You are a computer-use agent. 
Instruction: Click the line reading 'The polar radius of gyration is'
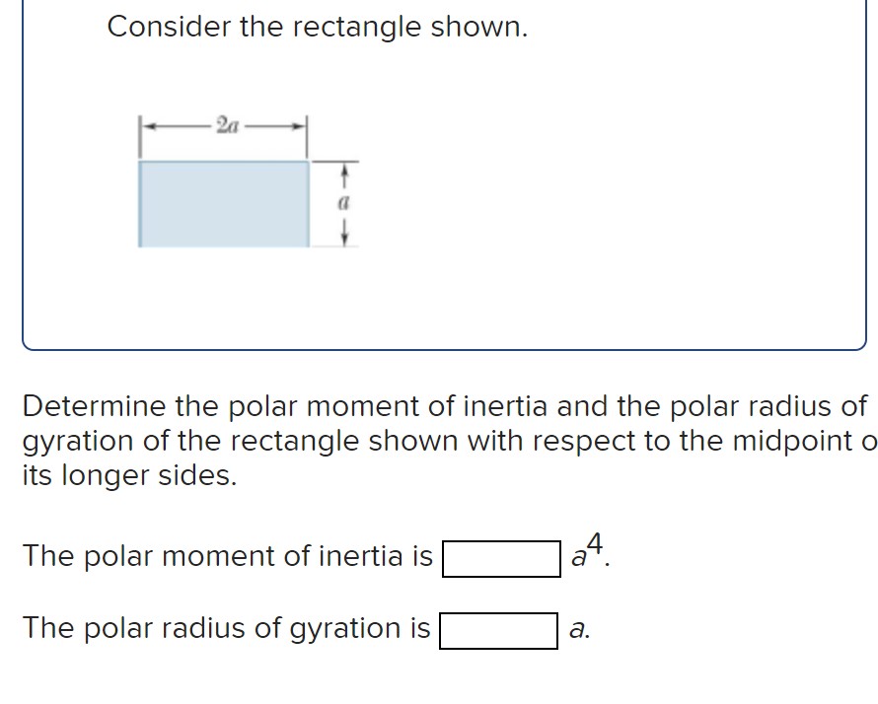point(225,628)
